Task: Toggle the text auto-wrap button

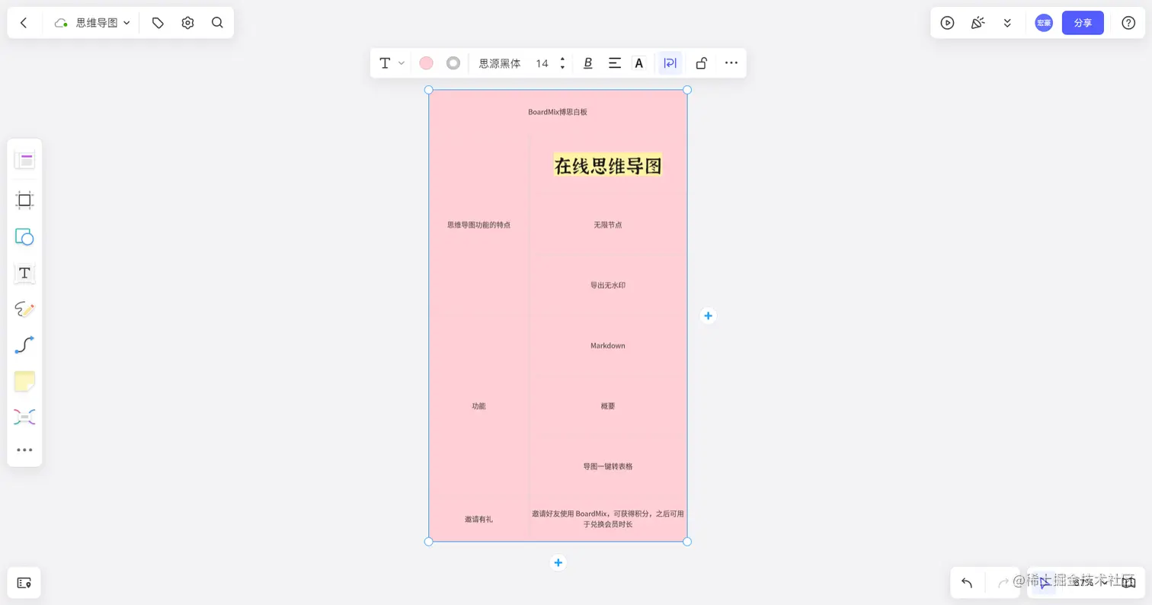Action: (670, 63)
